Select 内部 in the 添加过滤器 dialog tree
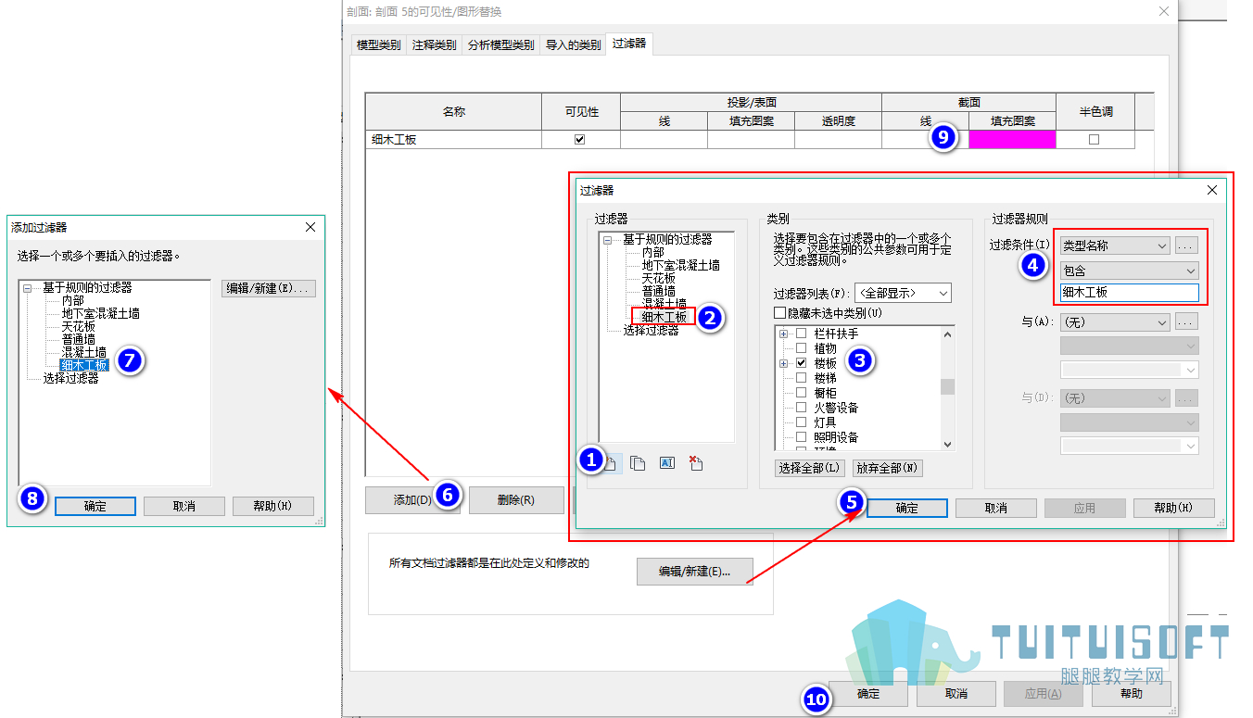The width and height of the screenshot is (1253, 718). click(x=73, y=300)
